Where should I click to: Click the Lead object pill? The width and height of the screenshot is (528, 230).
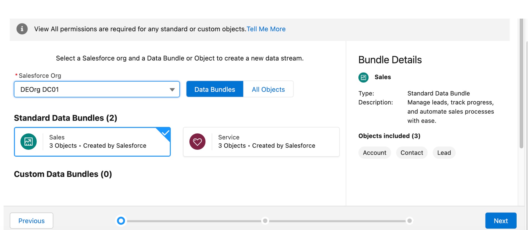(444, 153)
